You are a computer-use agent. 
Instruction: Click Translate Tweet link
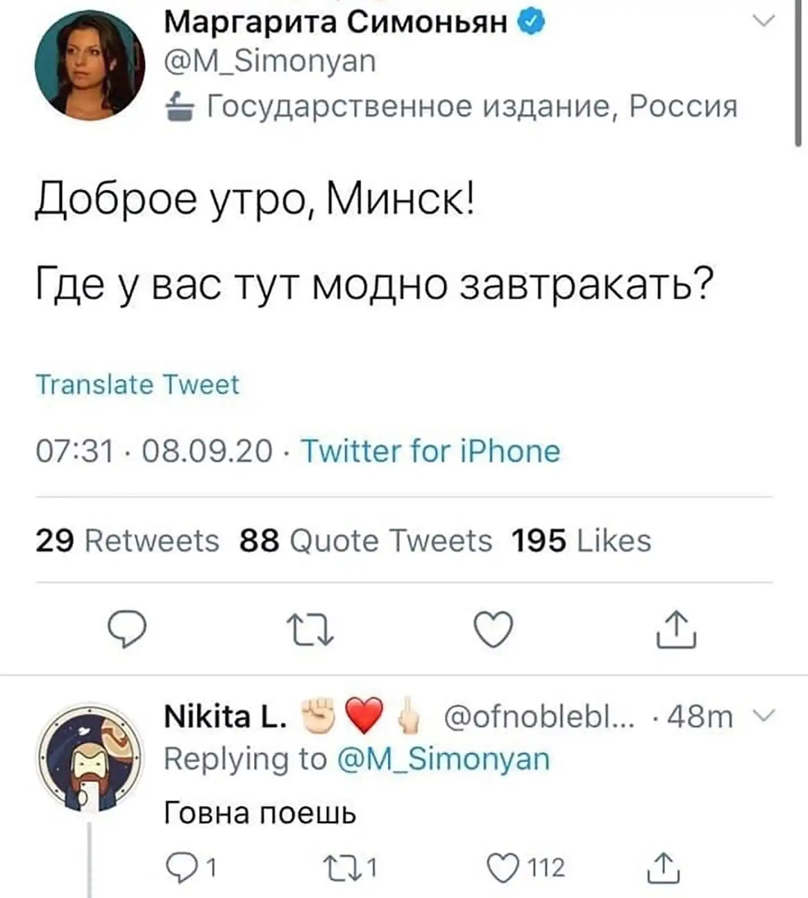137,385
